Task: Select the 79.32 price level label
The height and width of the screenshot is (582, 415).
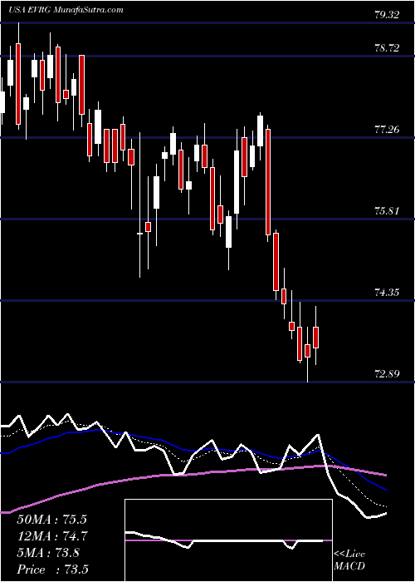Action: point(387,15)
